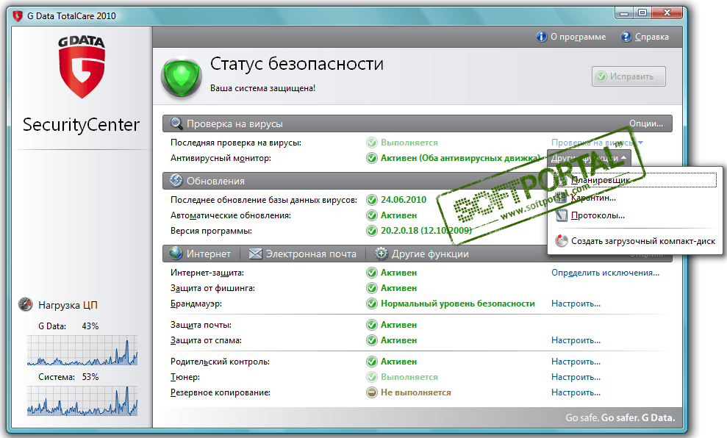
Task: Select Планировщик from the popup menu
Action: (x=634, y=180)
